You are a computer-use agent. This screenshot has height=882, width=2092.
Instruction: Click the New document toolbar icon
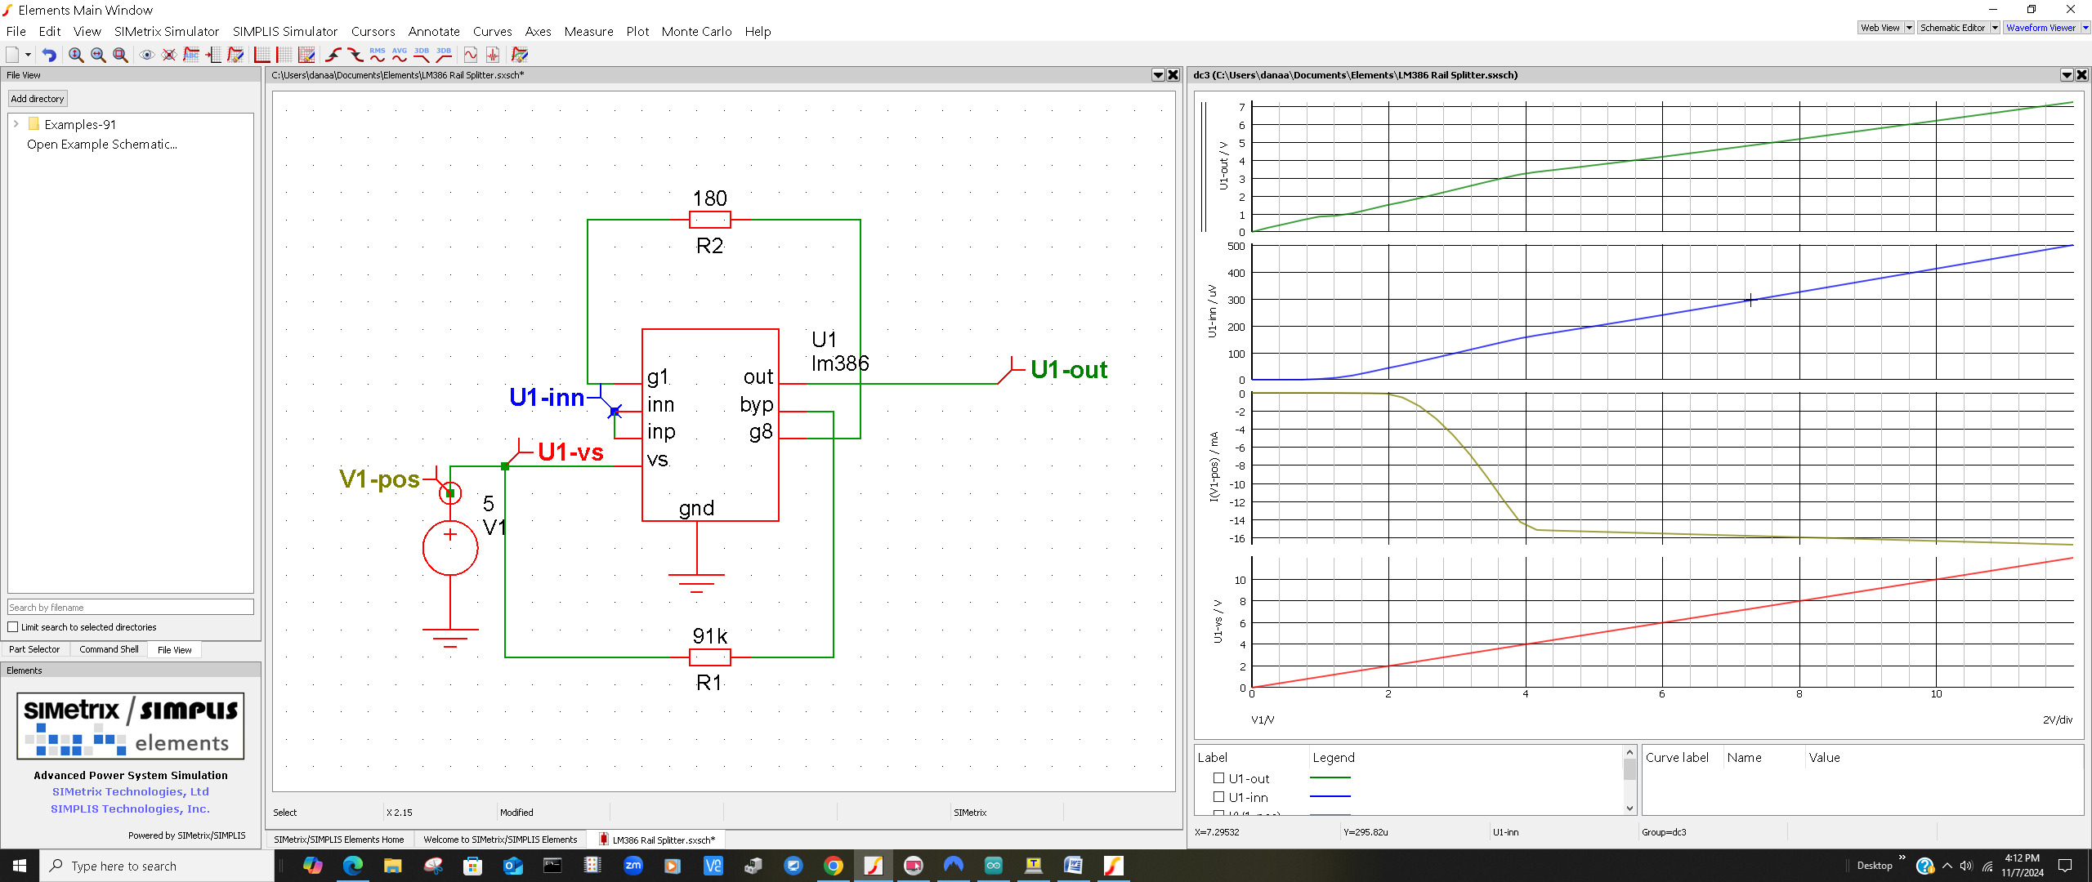point(12,55)
